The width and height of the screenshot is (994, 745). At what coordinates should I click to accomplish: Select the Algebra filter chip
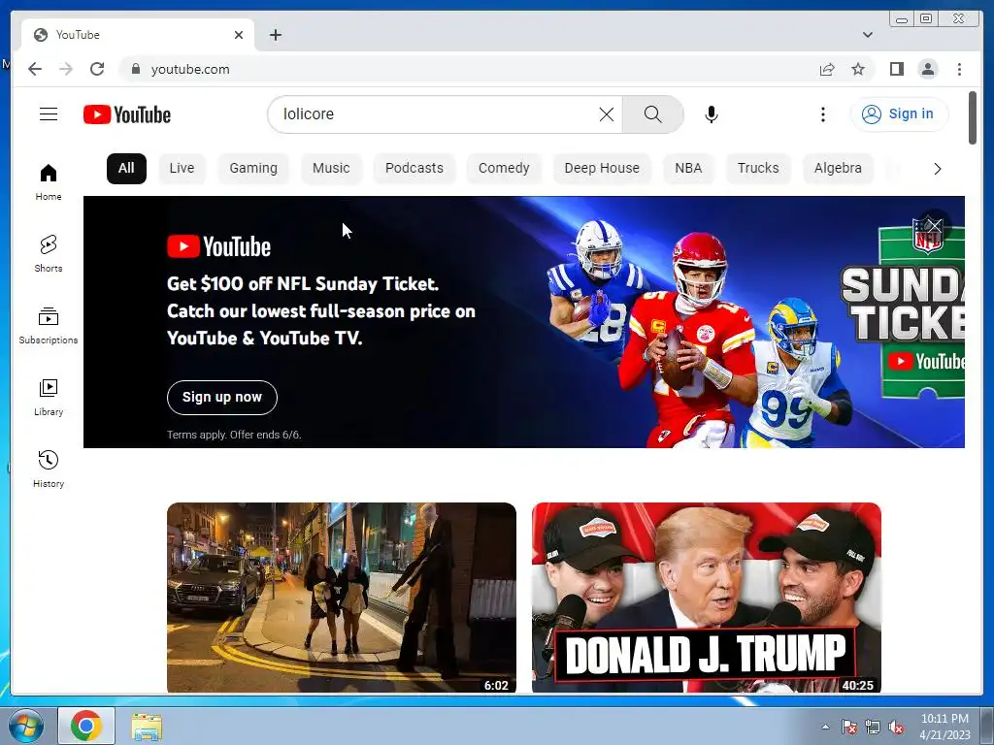click(838, 169)
